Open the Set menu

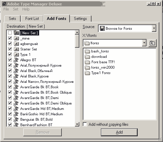point(16,9)
